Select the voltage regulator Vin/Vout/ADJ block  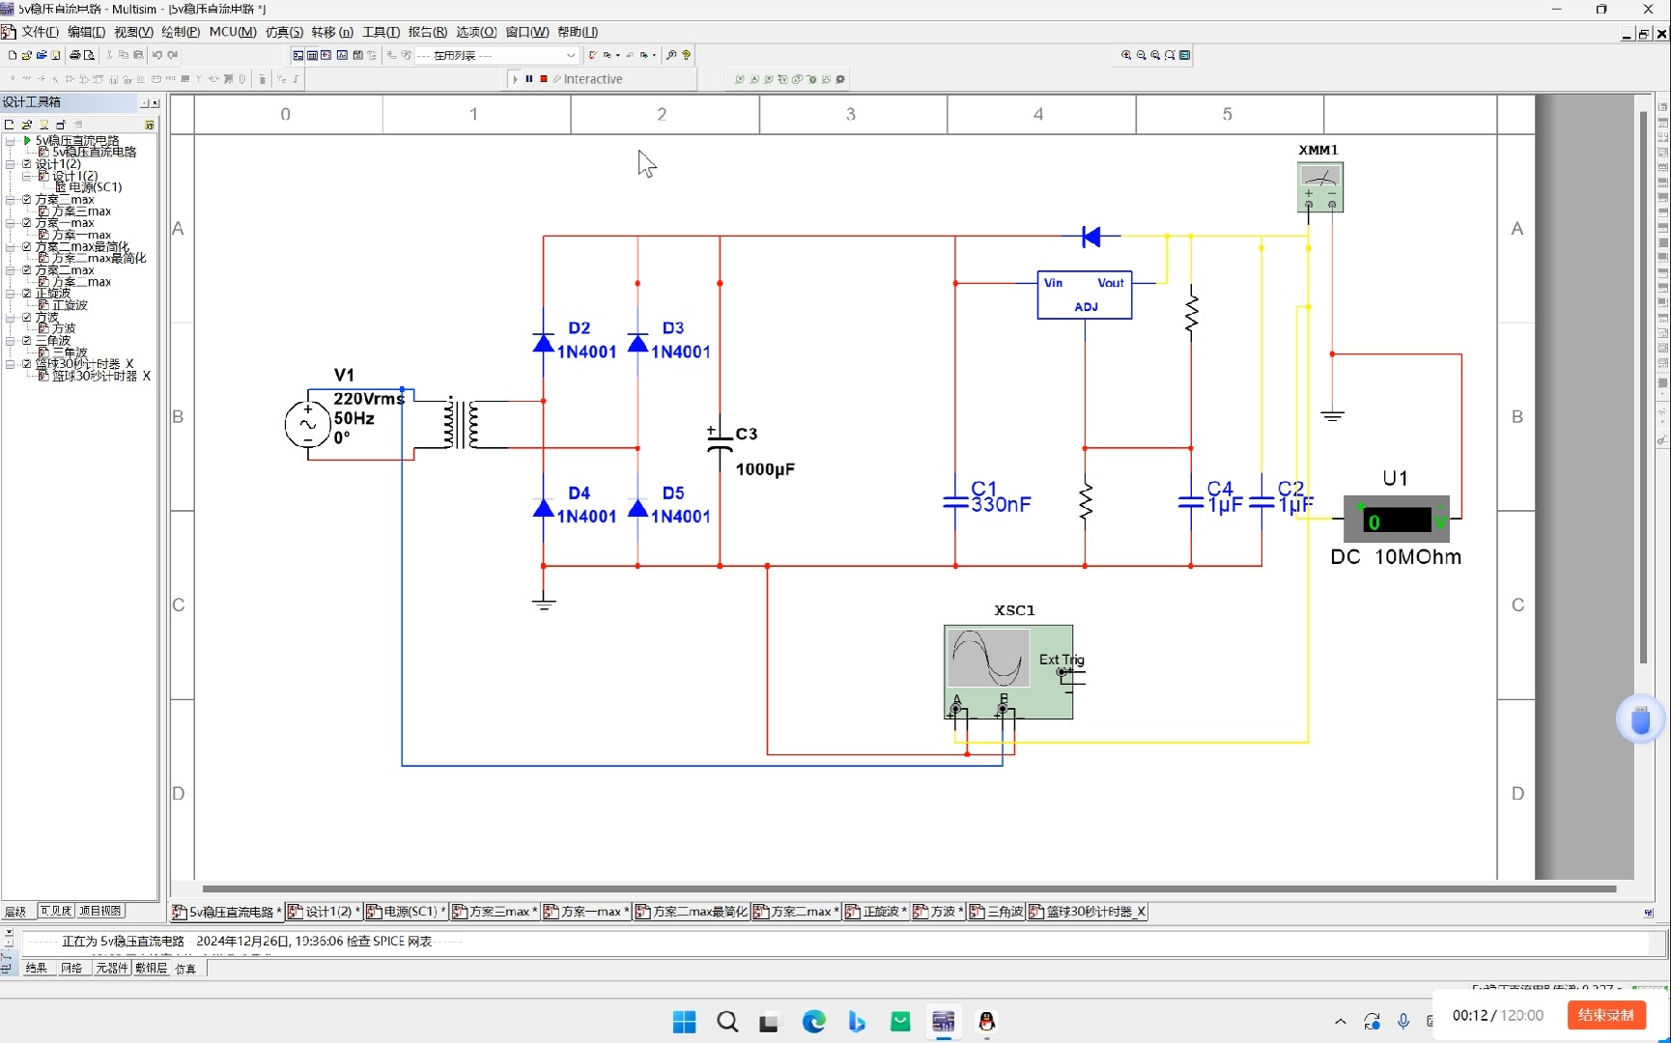click(x=1085, y=296)
